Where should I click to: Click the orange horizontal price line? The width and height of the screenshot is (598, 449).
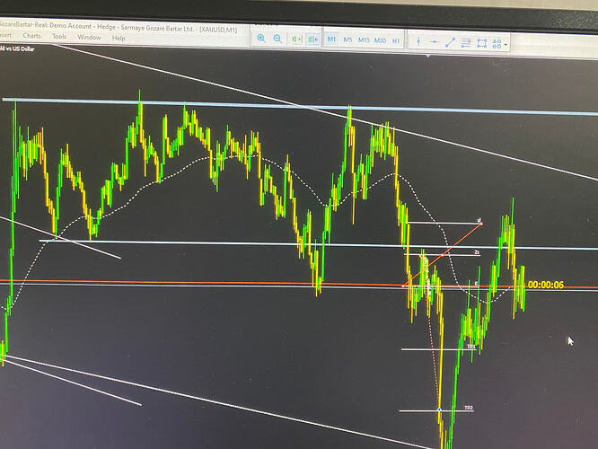[299, 284]
